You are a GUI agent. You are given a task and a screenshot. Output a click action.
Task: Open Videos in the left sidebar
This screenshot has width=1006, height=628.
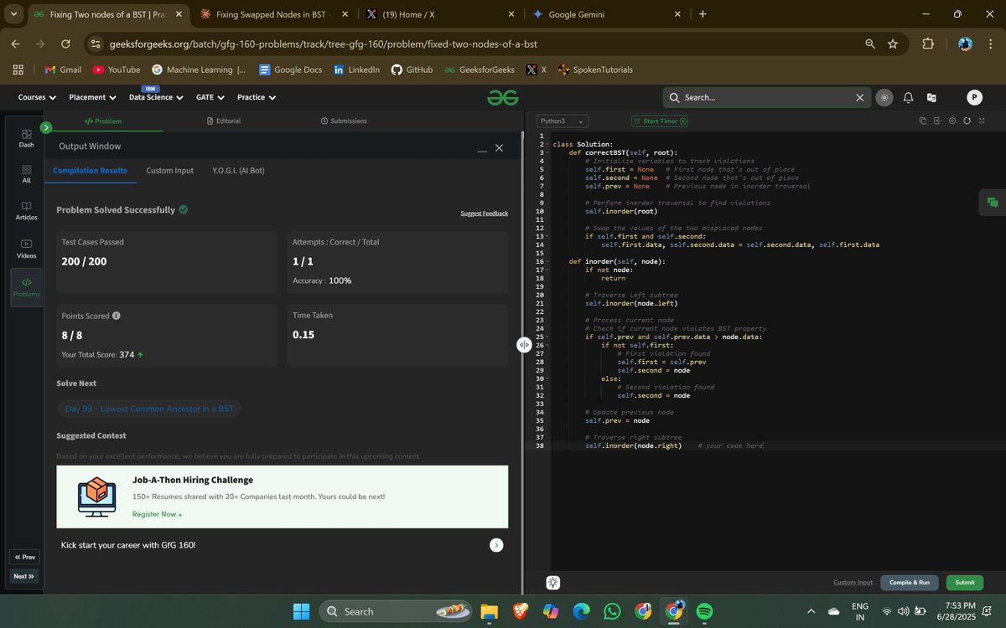[x=27, y=249]
